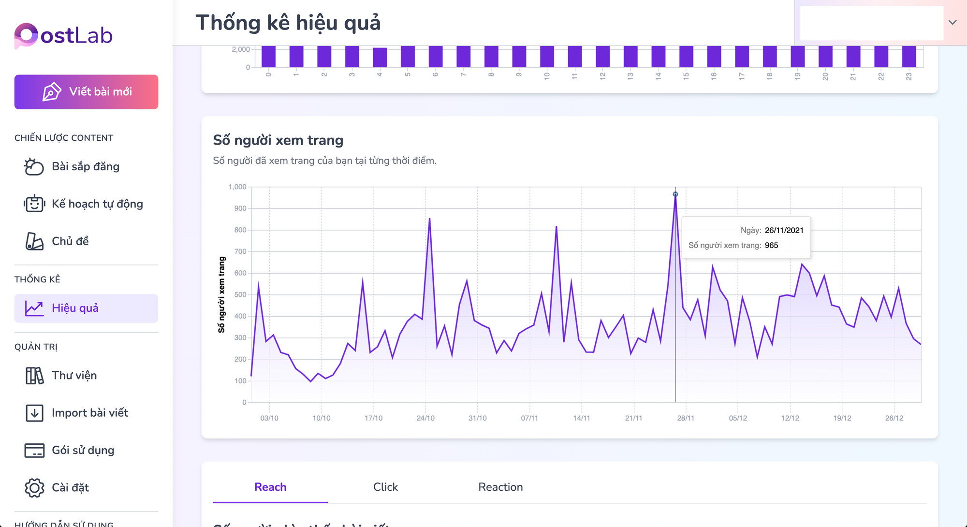Click the 24/10 label on chart axis
The height and width of the screenshot is (527, 967).
point(425,418)
